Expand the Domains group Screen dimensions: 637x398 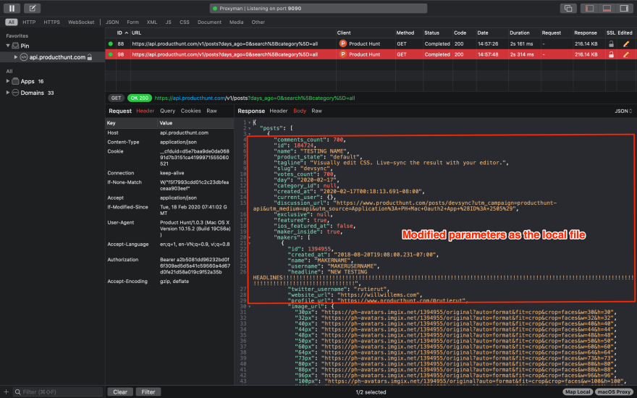(x=8, y=93)
